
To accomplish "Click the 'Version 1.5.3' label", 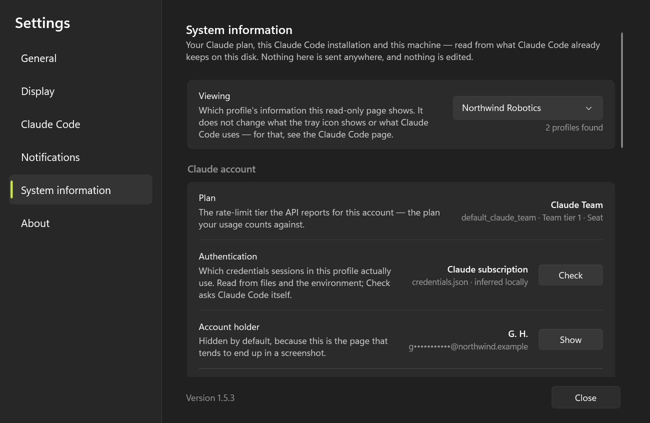I will (x=210, y=398).
